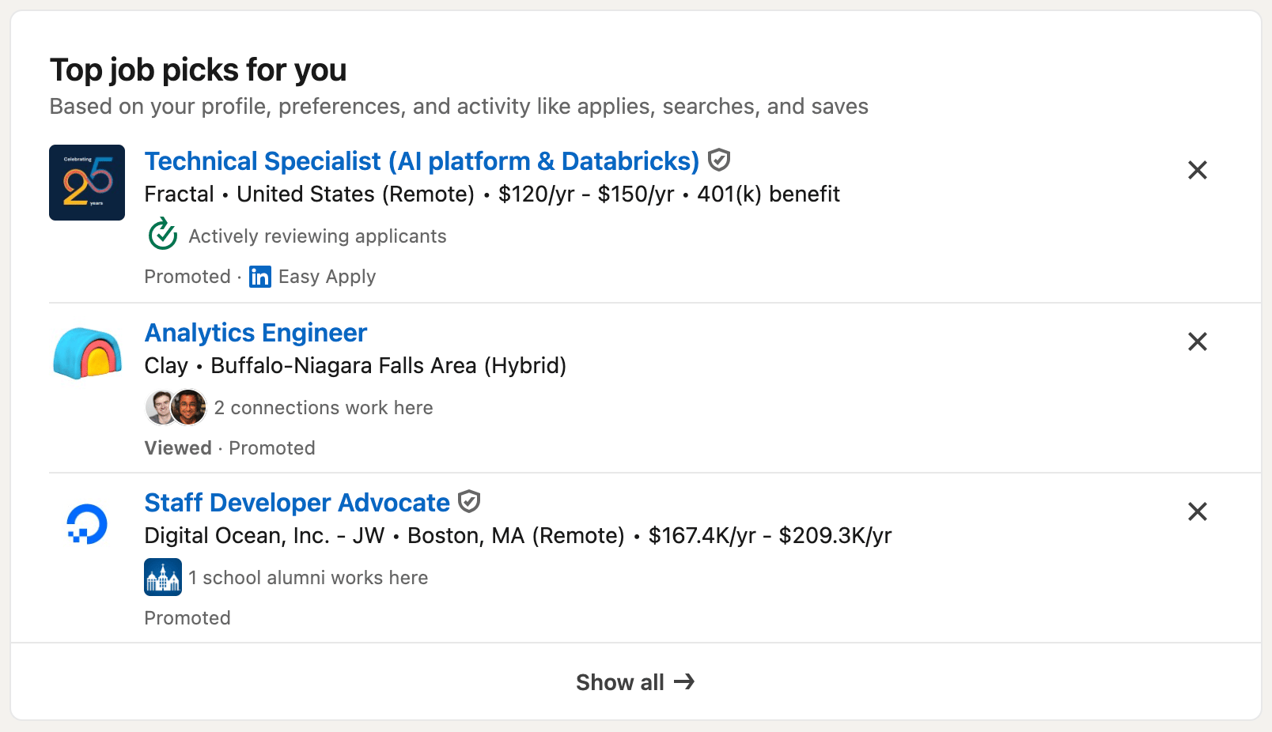Viewport: 1272px width, 732px height.
Task: Click the connections' profile photos at Clay
Action: tap(176, 408)
